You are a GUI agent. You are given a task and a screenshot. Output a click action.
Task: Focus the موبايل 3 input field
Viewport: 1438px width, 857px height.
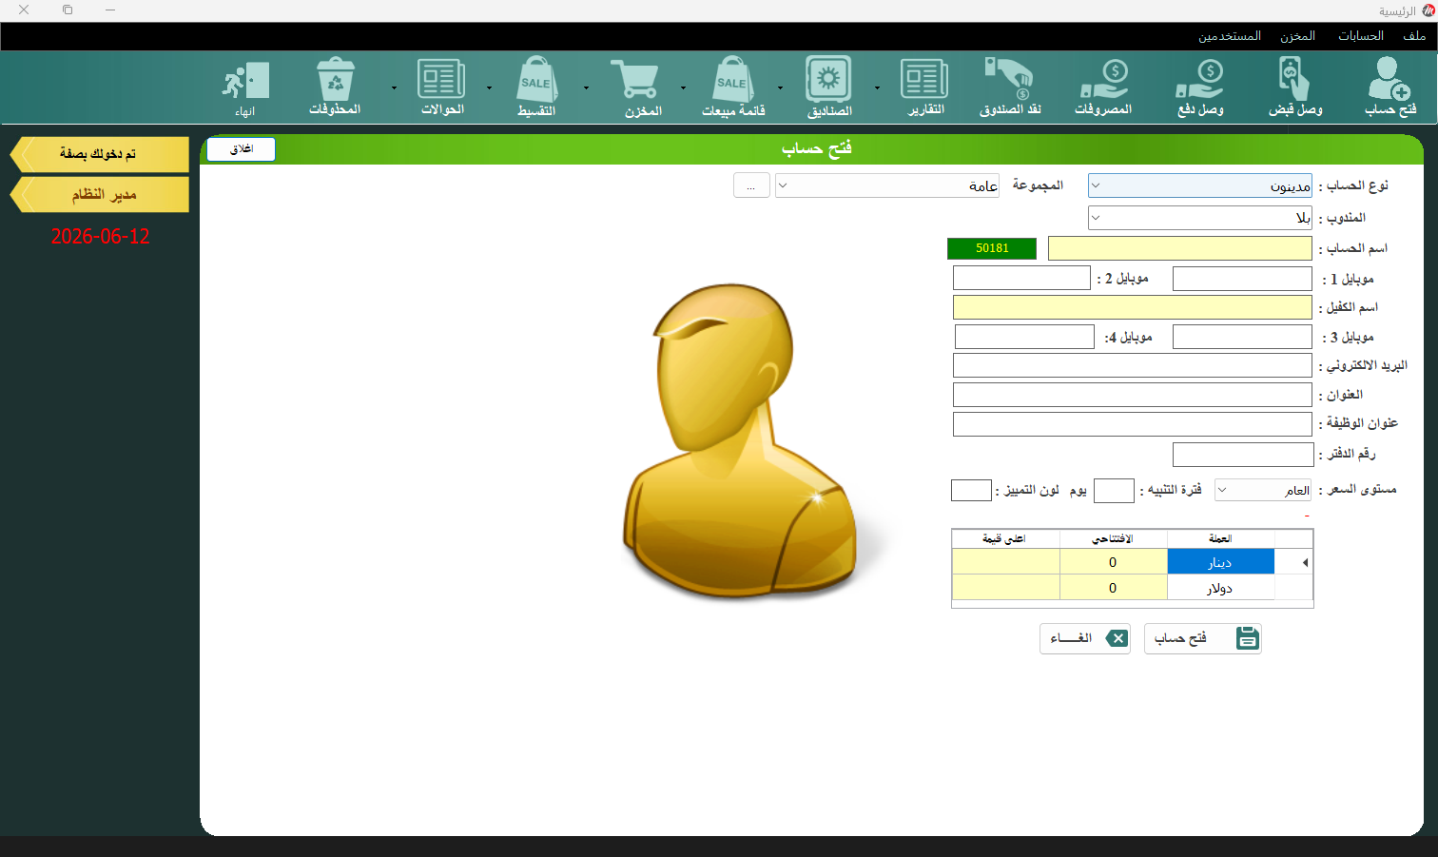(1242, 337)
